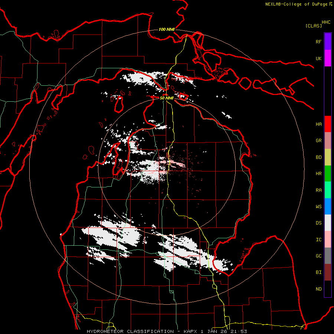This screenshot has height=334, width=334.
Task: Click the [CLAS] units label
Action: point(314,26)
